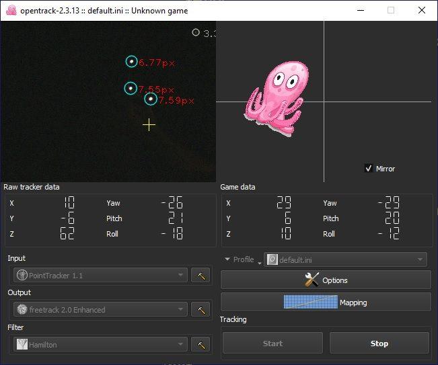The width and height of the screenshot is (438, 365).
Task: Open Hamilton filter settings hammer button
Action: (200, 345)
